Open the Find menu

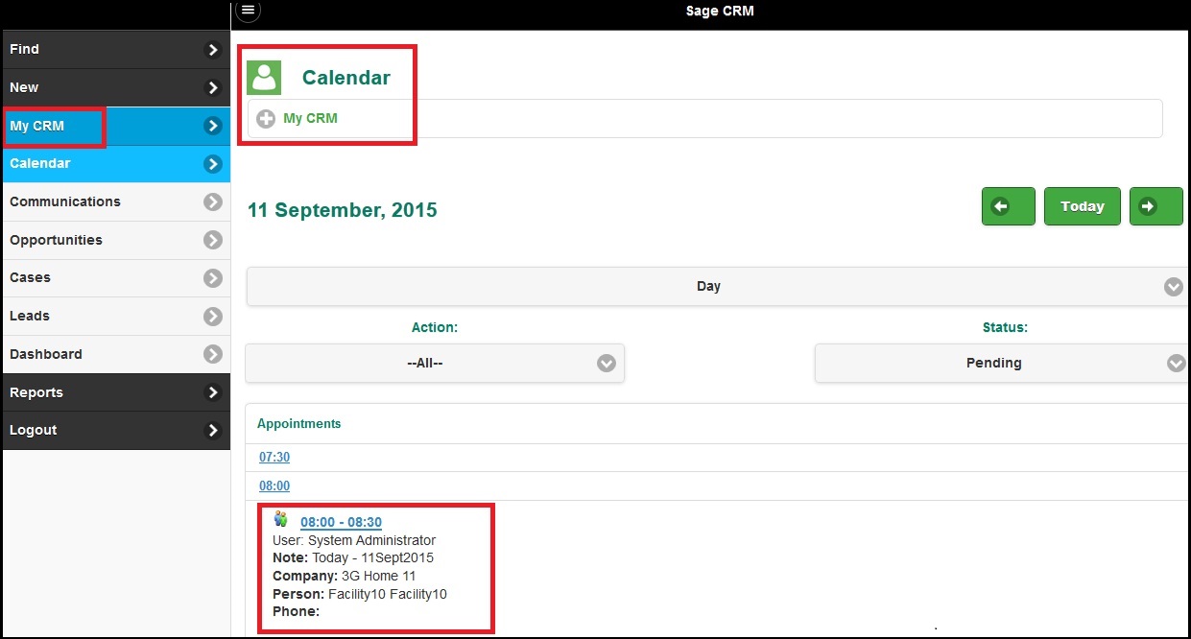116,50
